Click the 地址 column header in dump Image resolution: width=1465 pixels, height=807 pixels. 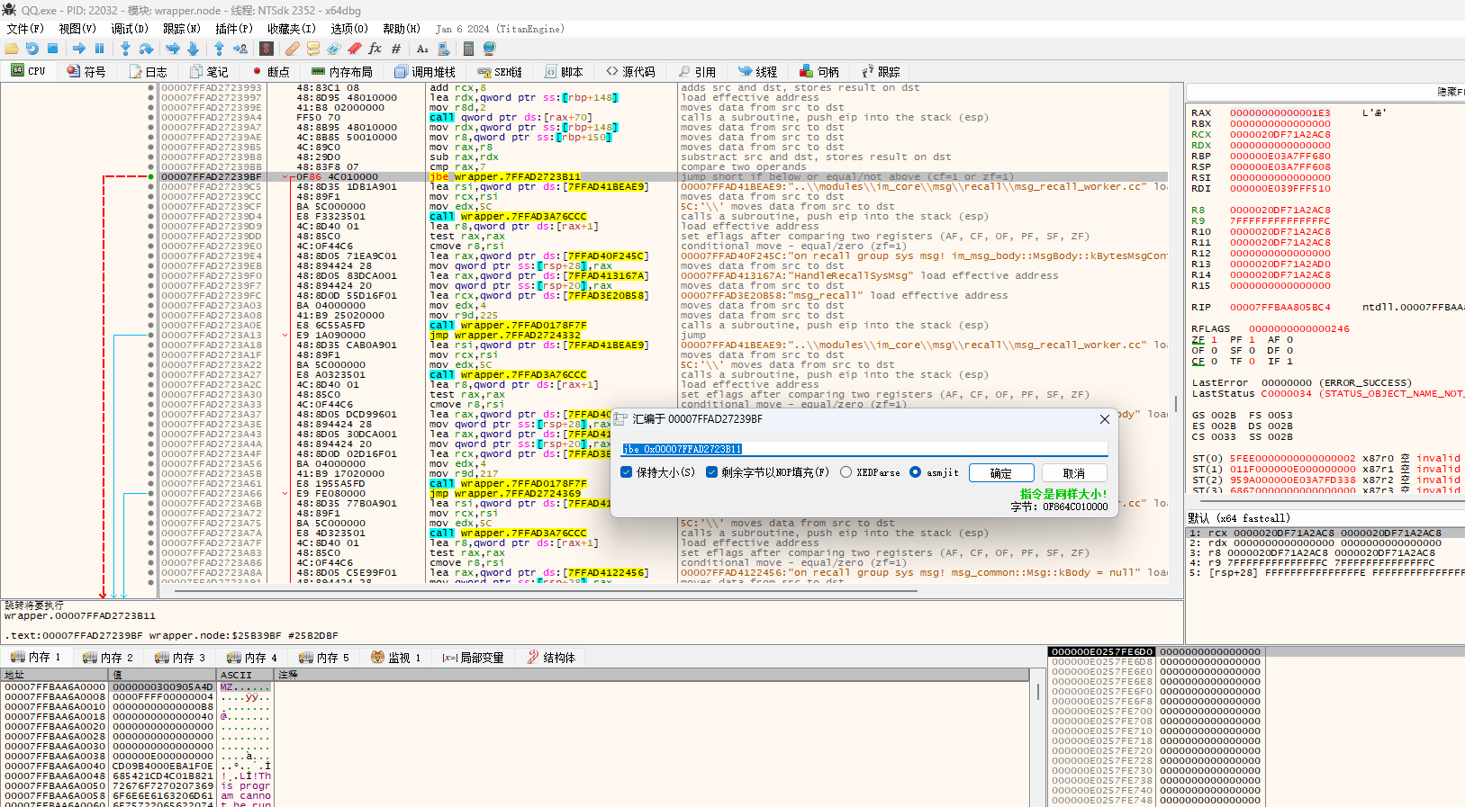pyautogui.click(x=54, y=675)
